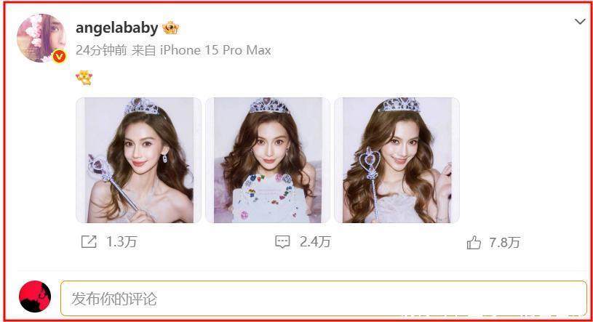Click the repost share icon
The height and width of the screenshot is (322, 593).
89,242
